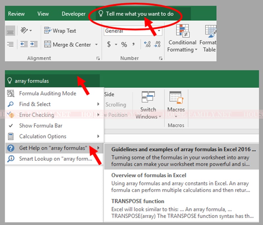
Task: Click Merge & Center button
Action: 68,44
